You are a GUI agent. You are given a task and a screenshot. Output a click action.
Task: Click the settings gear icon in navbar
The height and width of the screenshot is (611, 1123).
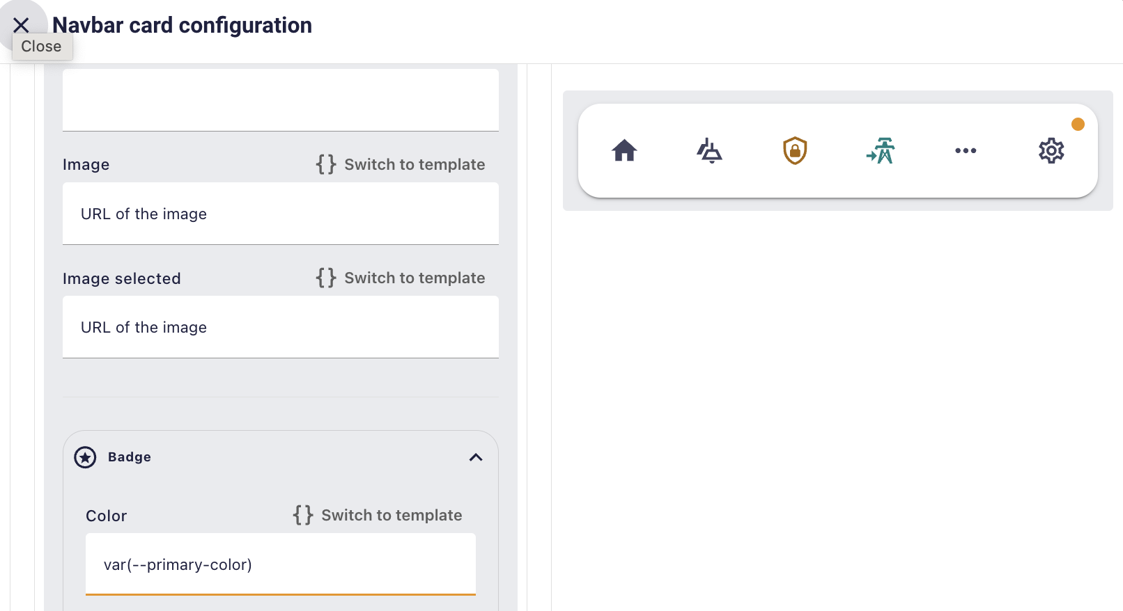pos(1051,150)
